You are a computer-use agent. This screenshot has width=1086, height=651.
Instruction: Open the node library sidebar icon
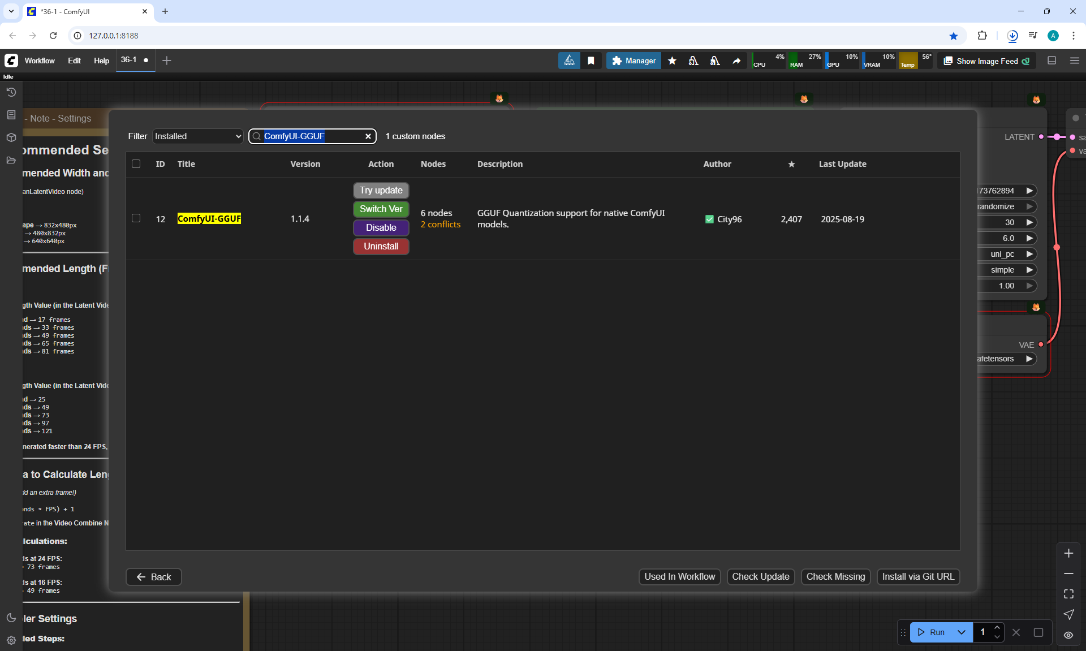11,115
